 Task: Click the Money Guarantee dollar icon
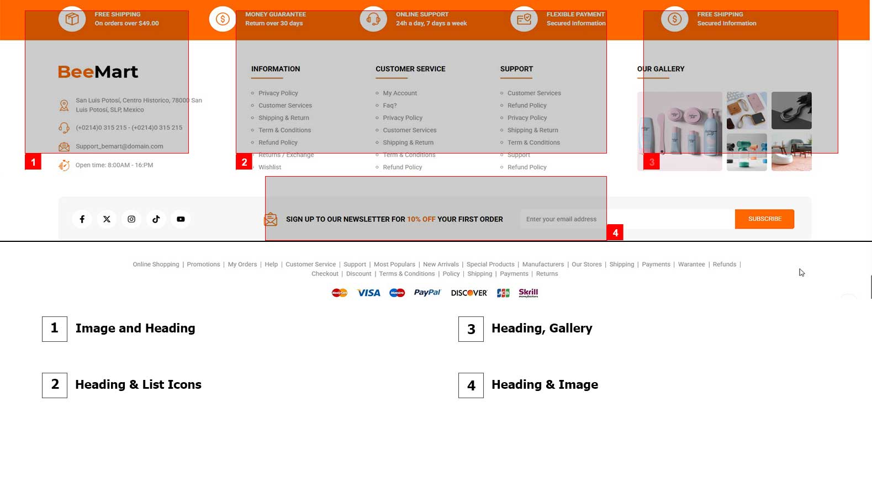(x=223, y=19)
